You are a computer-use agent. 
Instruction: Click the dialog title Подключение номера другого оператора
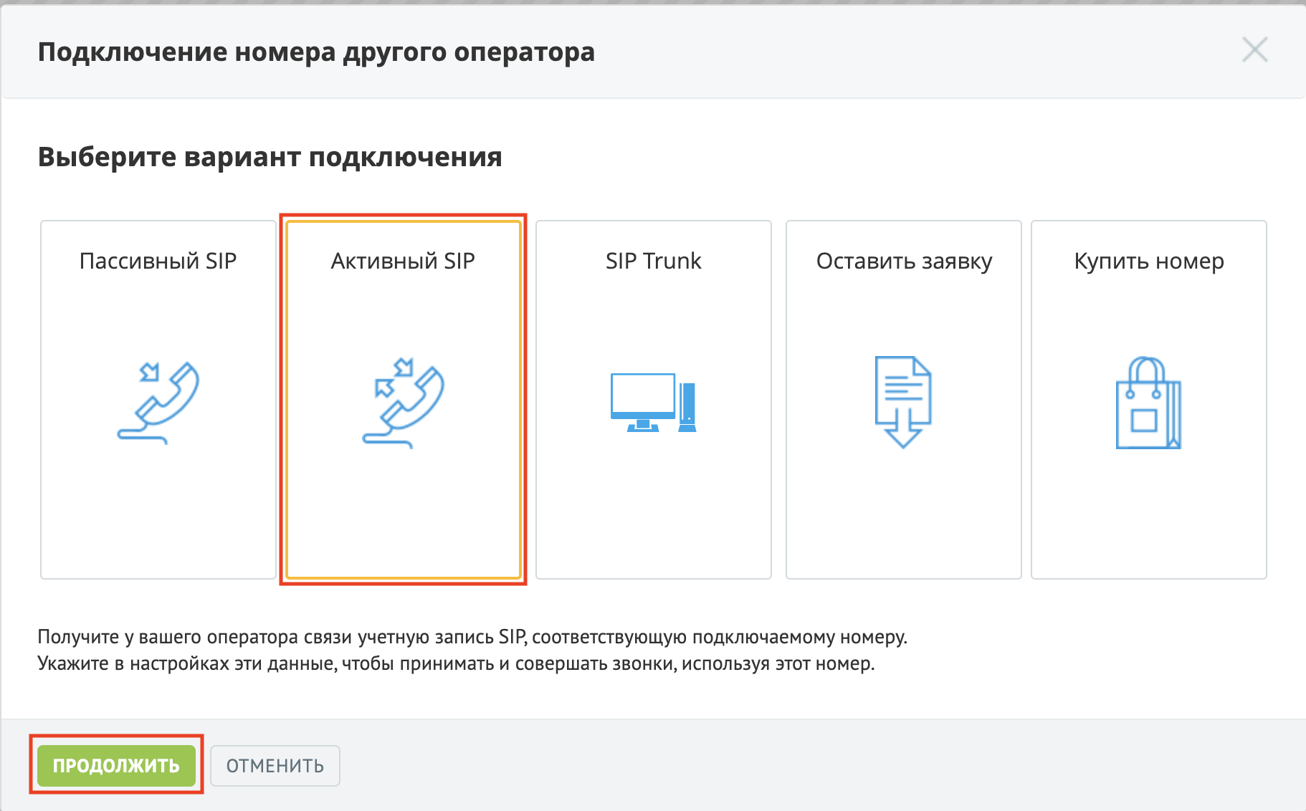pyautogui.click(x=316, y=52)
